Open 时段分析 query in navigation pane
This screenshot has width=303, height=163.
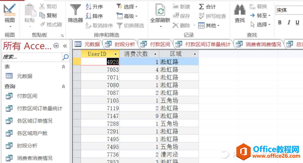(x=21, y=146)
